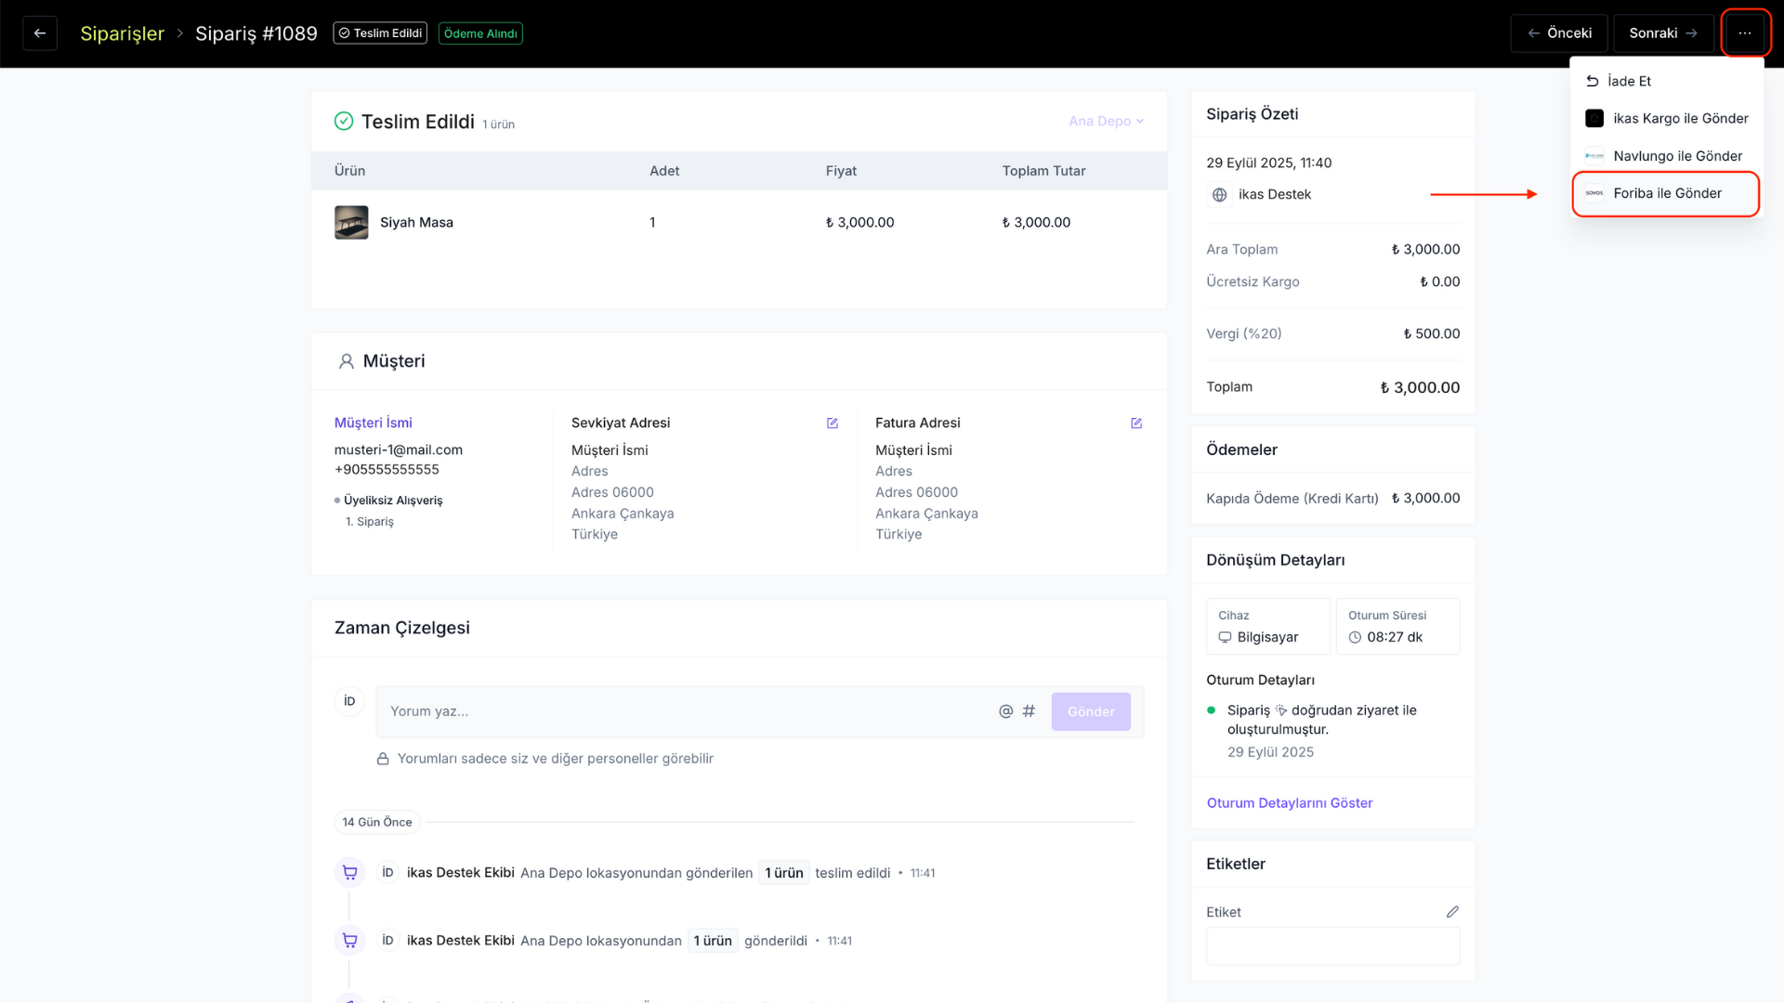
Task: Go to the Önceki order
Action: click(x=1559, y=33)
